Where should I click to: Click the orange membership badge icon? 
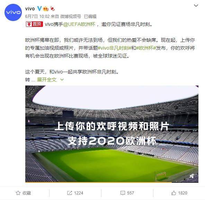coord(46,9)
